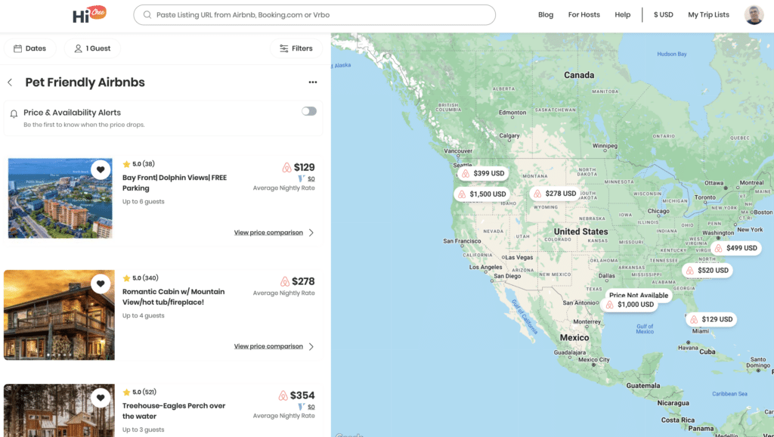Open the ellipsis menu beside Pet Friendly Airbnbs
Viewport: 774px width, 437px height.
pyautogui.click(x=313, y=82)
